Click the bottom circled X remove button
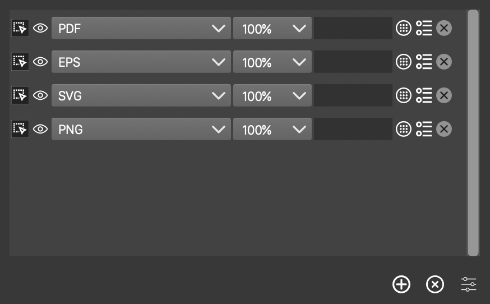Screen dimensions: 490x304 [435, 284]
